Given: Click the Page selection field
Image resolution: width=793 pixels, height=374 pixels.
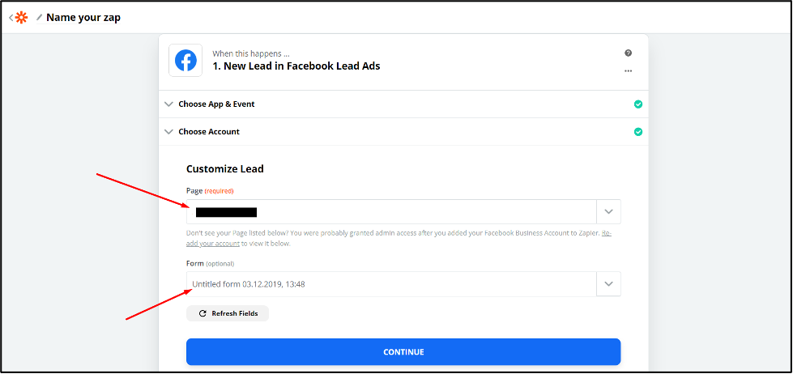Looking at the screenshot, I should (391, 212).
